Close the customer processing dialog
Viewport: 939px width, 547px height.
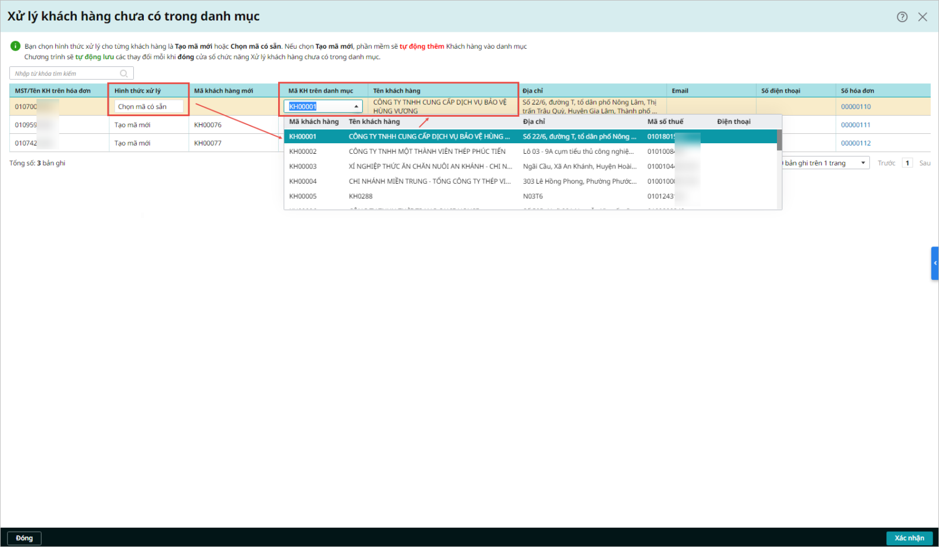pyautogui.click(x=923, y=17)
